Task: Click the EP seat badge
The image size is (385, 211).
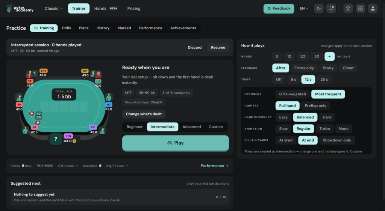Action: coord(30,81)
